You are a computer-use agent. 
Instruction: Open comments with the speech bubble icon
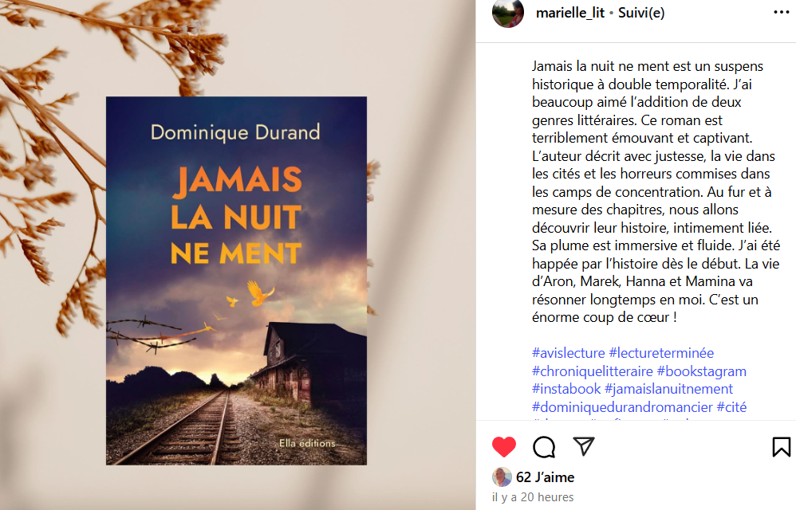pyautogui.click(x=544, y=446)
